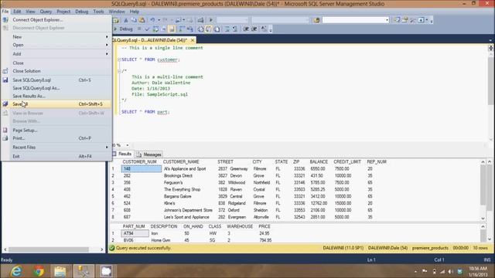Click the Query Options icon
Screen dimensions: 495x278
tap(163, 29)
